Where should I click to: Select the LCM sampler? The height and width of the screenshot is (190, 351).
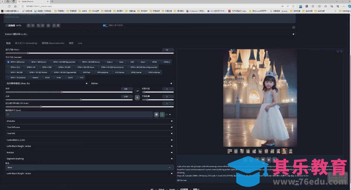tap(80, 78)
